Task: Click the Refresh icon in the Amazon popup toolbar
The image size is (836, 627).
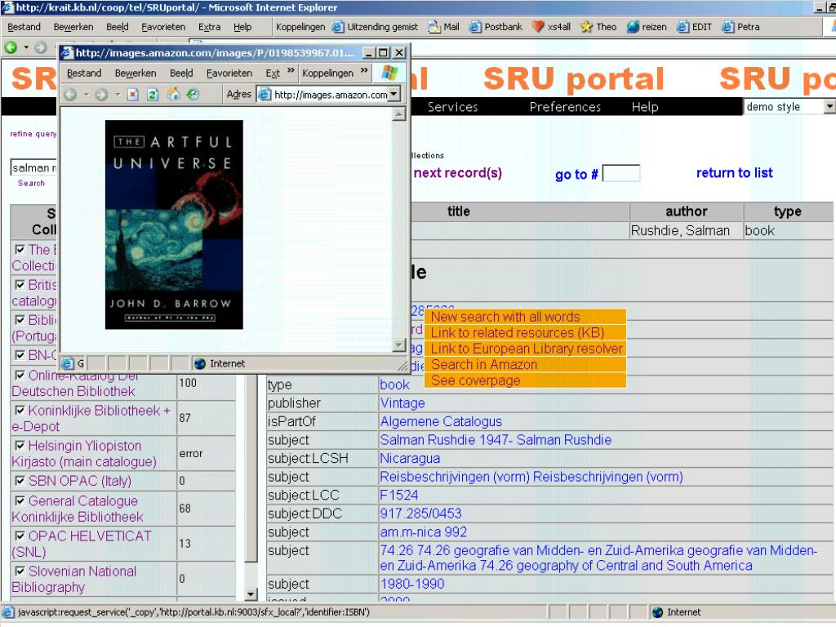Action: pyautogui.click(x=153, y=95)
